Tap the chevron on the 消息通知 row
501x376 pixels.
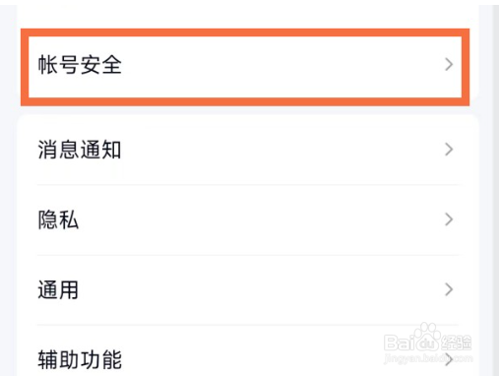(449, 150)
